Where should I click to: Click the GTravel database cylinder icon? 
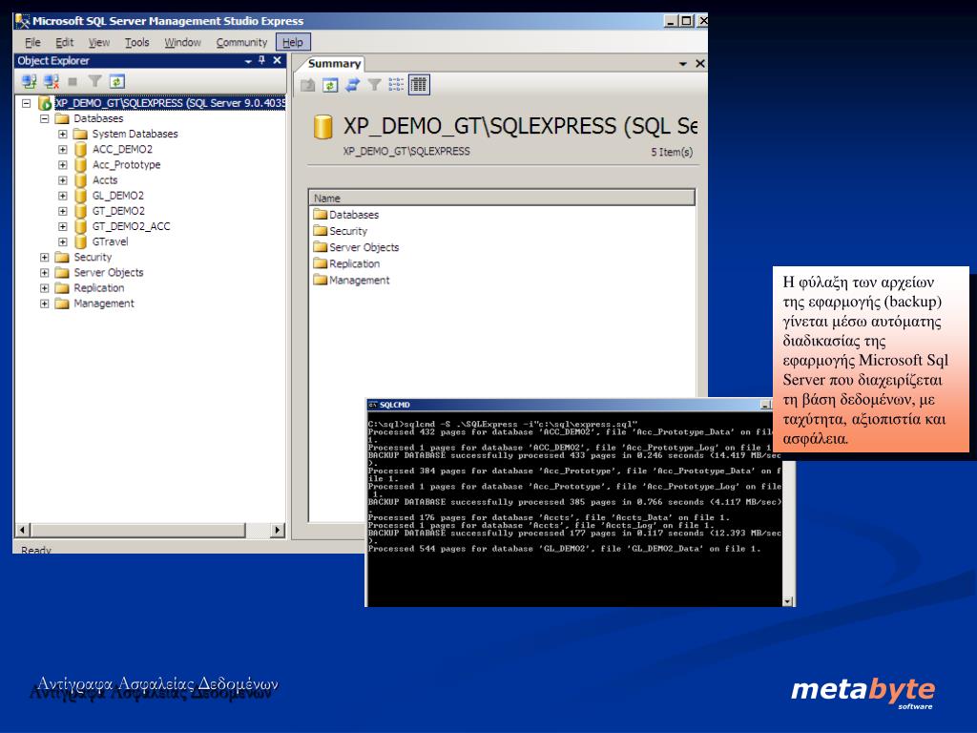[80, 241]
